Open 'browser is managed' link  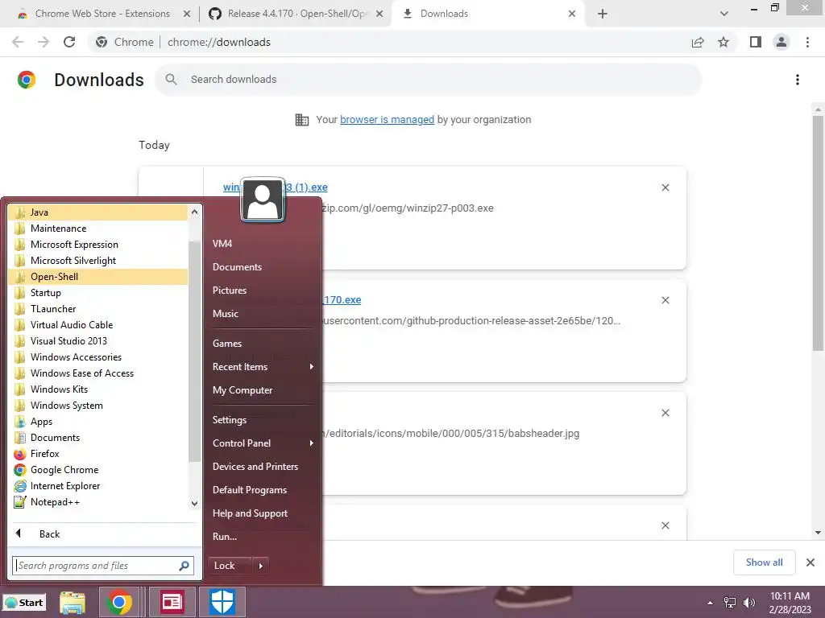387,120
